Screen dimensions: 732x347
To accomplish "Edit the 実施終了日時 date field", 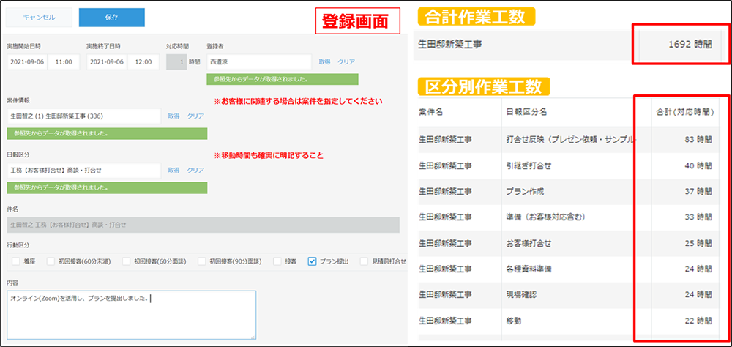I will point(107,61).
